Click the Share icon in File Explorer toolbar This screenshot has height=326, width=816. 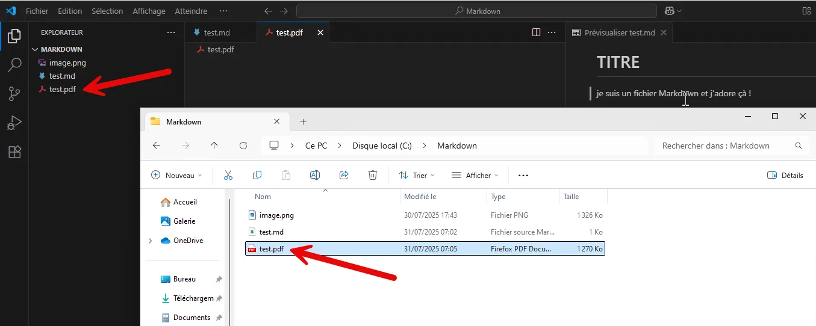tap(344, 175)
